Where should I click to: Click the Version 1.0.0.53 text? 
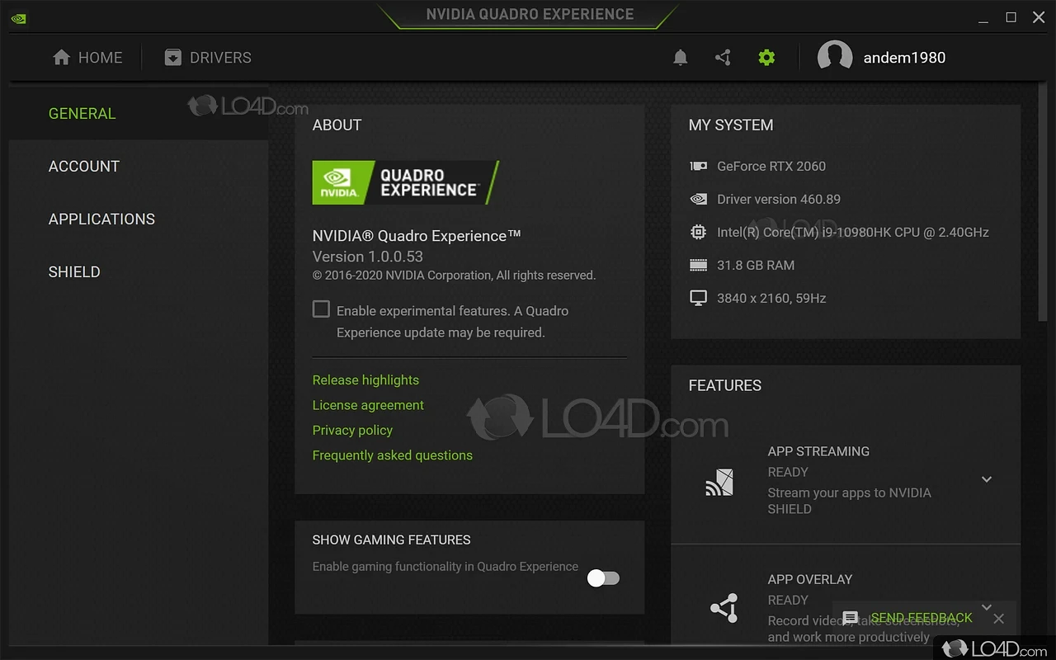(368, 257)
